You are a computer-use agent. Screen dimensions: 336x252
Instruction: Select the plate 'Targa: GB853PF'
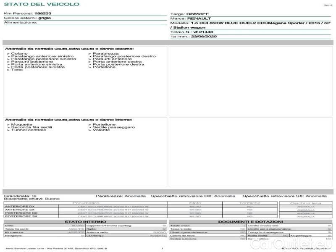click(189, 14)
